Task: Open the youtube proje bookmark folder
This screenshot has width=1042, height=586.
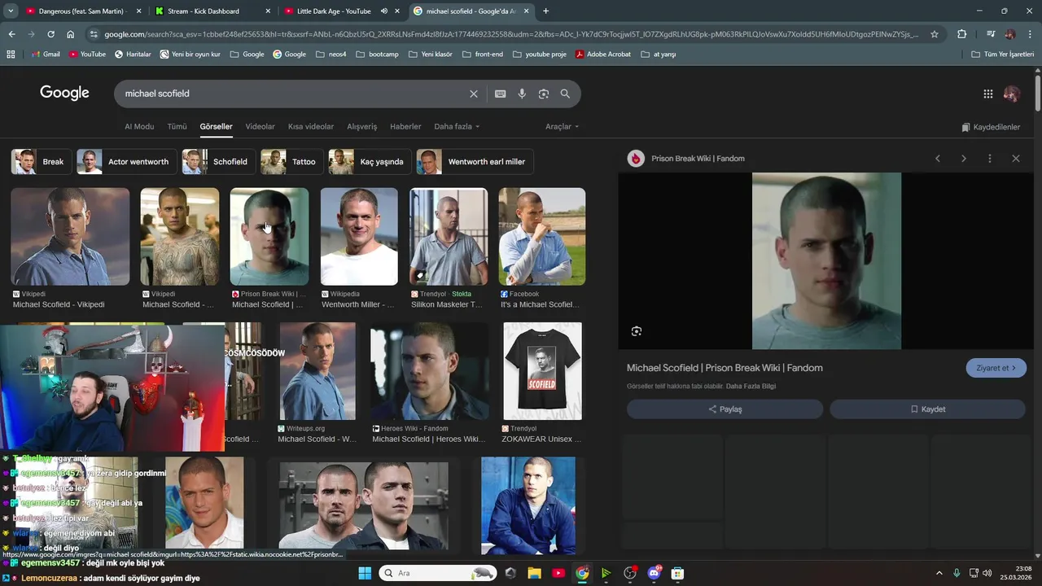Action: (539, 55)
